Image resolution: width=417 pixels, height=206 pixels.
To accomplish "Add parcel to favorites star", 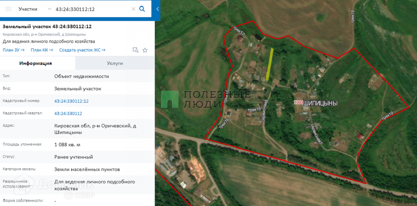I will pos(145,50).
